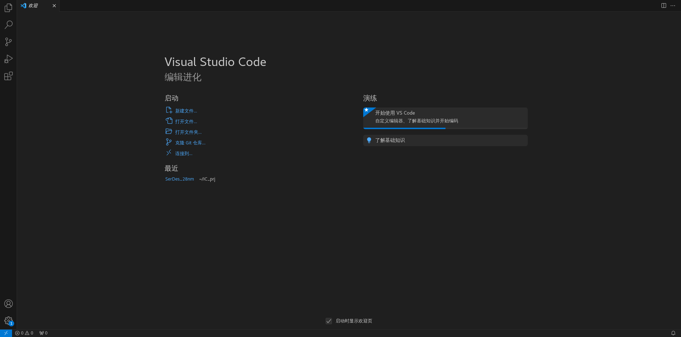This screenshot has height=337, width=681.
Task: Click the 启动时显示欢迎页 label
Action: (x=354, y=321)
